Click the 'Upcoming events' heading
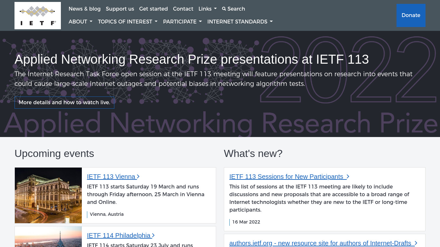This screenshot has height=247, width=440. coord(54,153)
